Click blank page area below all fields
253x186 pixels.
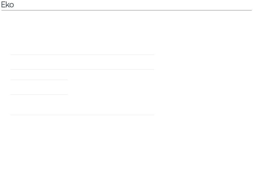click(127, 150)
